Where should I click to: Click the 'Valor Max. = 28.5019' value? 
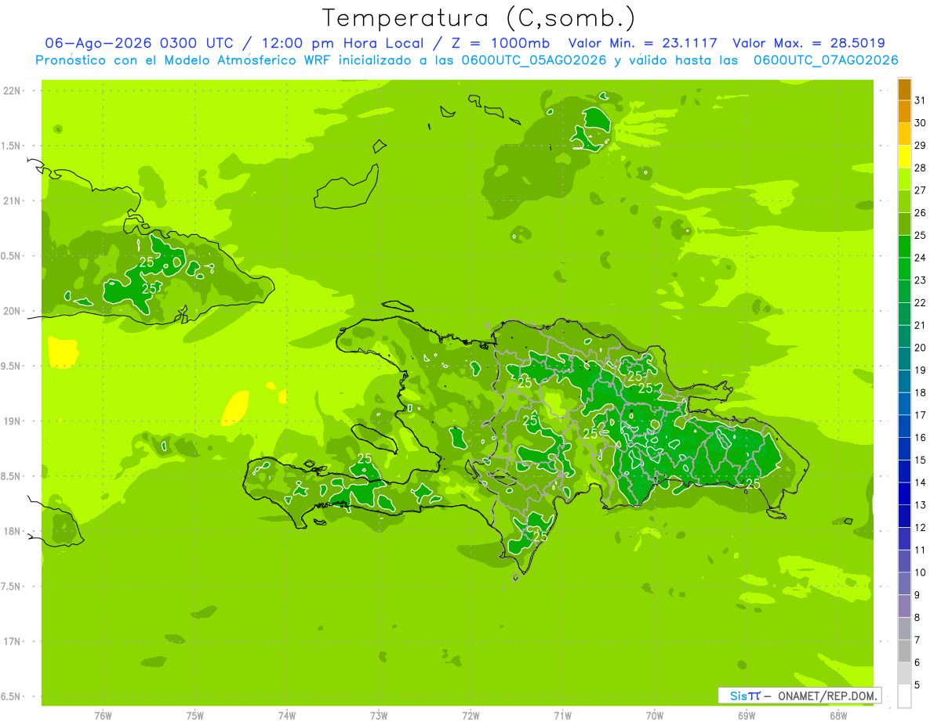[808, 43]
